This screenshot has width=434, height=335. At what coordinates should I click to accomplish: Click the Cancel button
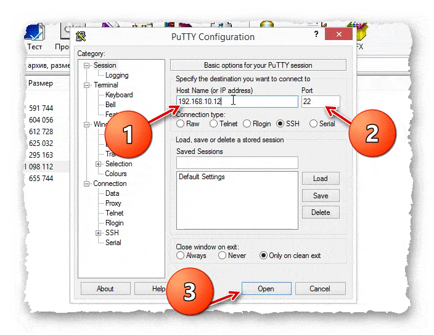tap(320, 289)
